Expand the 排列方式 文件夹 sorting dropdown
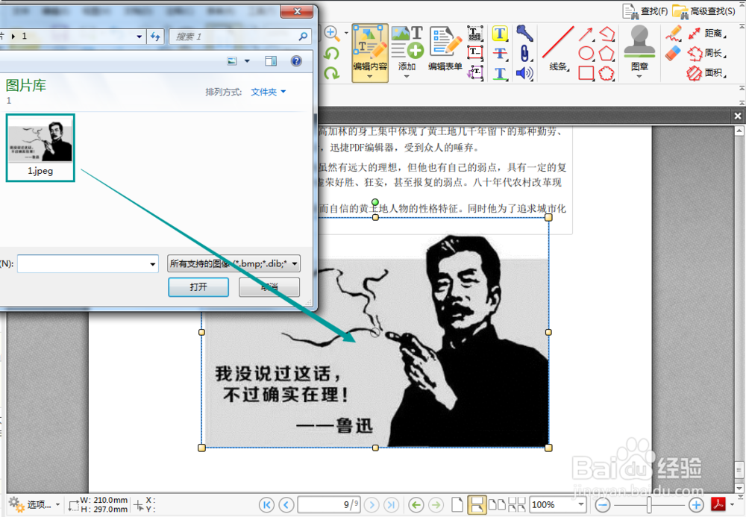Viewport: 746px width, 517px height. click(x=269, y=91)
